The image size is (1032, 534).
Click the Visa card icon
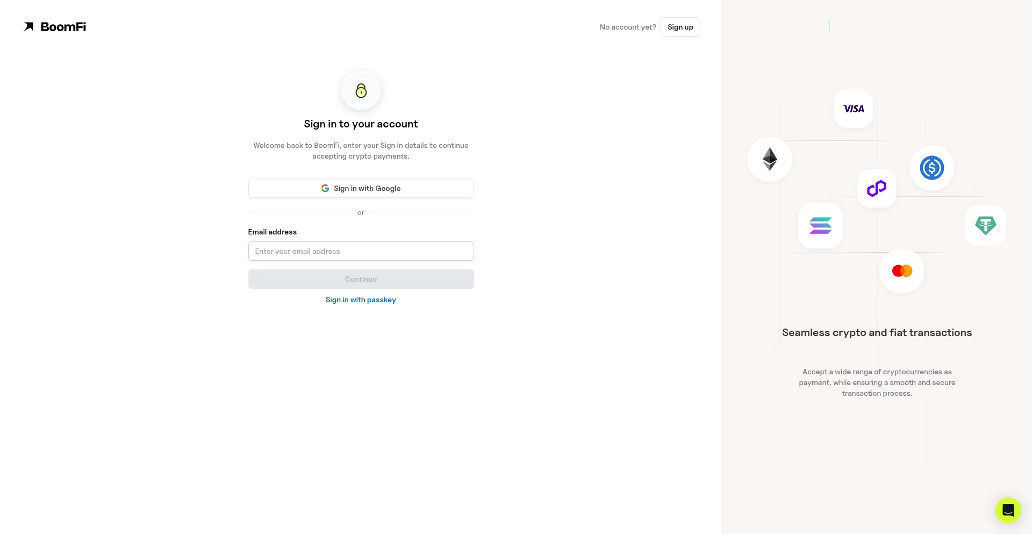[x=854, y=109]
